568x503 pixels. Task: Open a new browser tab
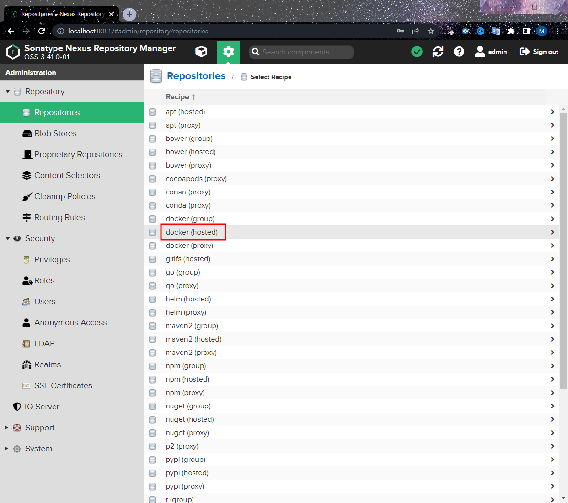129,14
